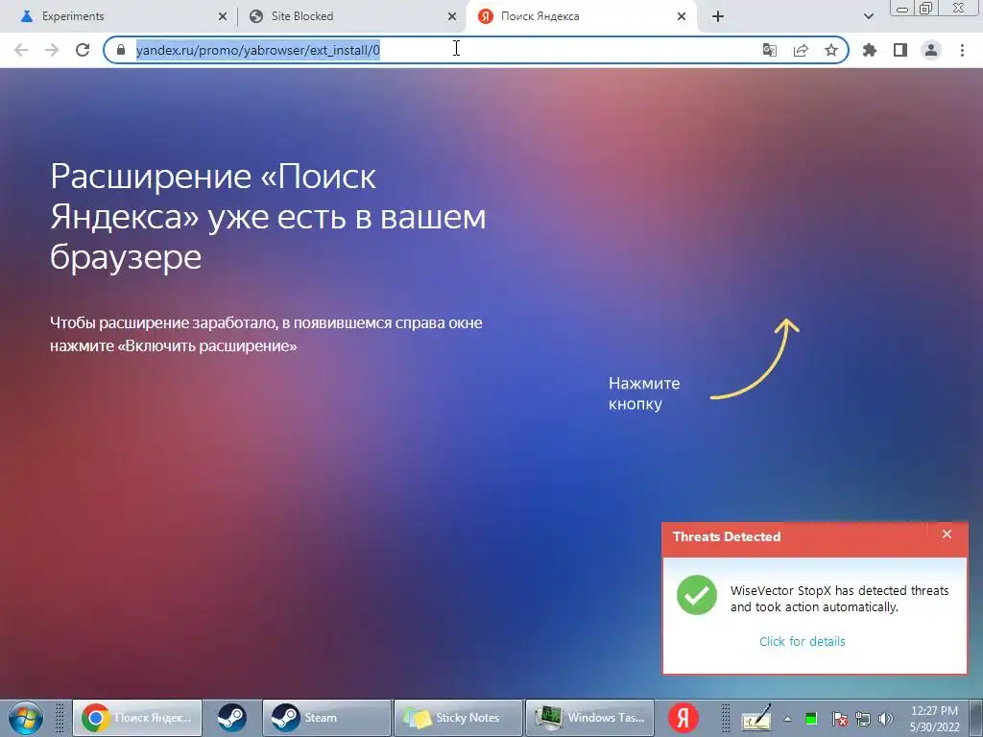The width and height of the screenshot is (983, 737).
Task: Go forward to the next page
Action: [52, 50]
